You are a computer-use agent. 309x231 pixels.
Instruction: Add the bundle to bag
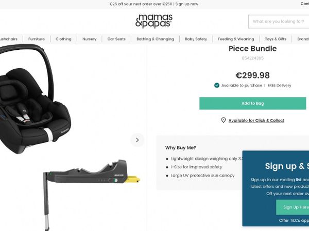[x=253, y=103]
